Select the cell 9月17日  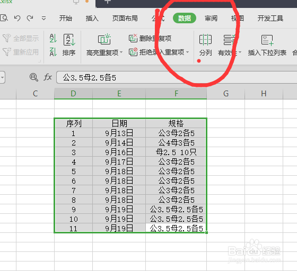119,161
